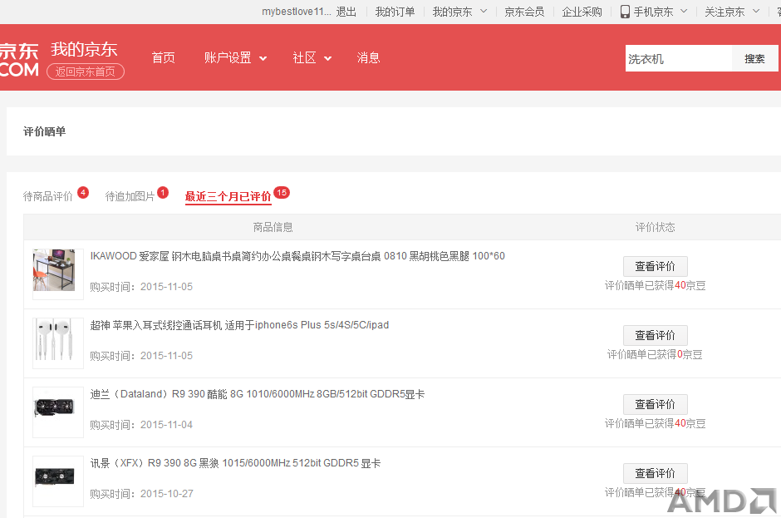Image resolution: width=781 pixels, height=518 pixels.
Task: Focus the search box containing 洗衣机
Action: point(679,58)
